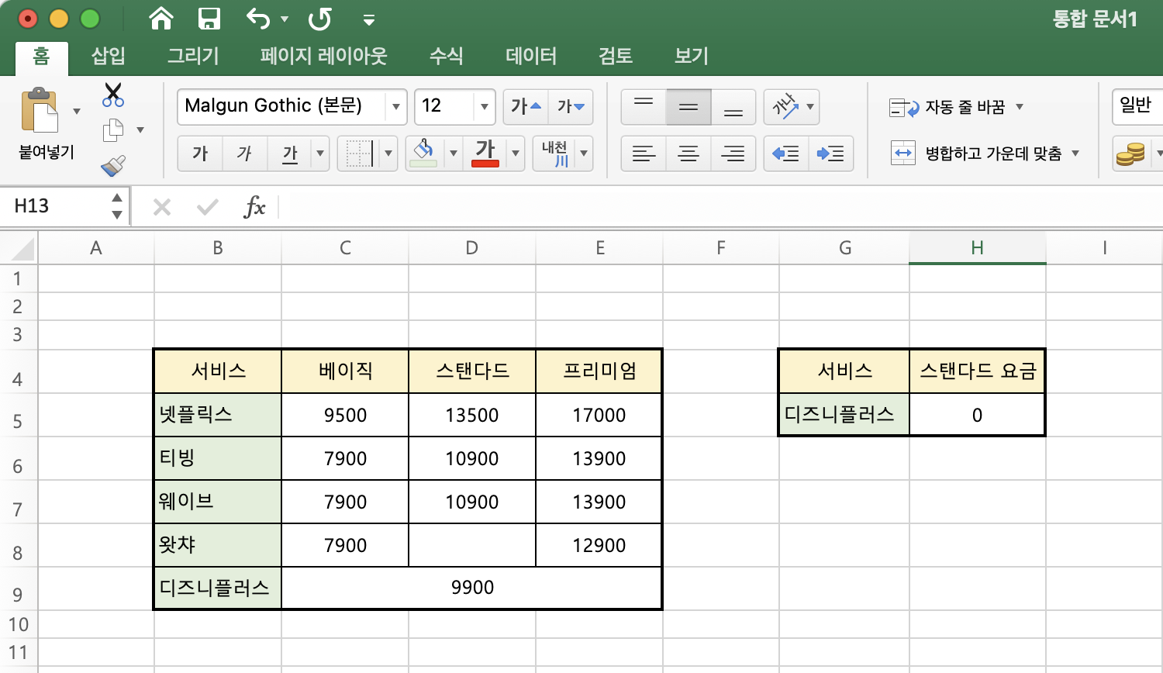Toggle underline formatting

[x=290, y=154]
